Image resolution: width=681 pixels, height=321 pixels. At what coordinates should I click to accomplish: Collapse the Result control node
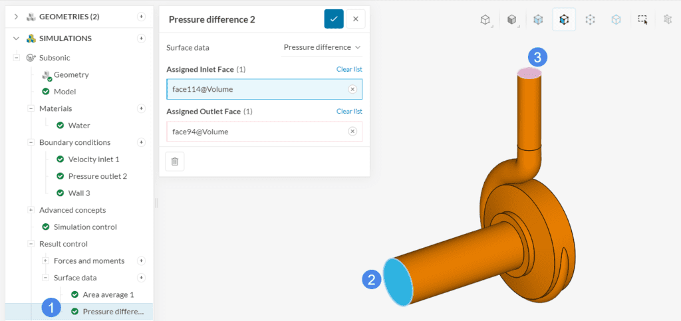click(31, 244)
